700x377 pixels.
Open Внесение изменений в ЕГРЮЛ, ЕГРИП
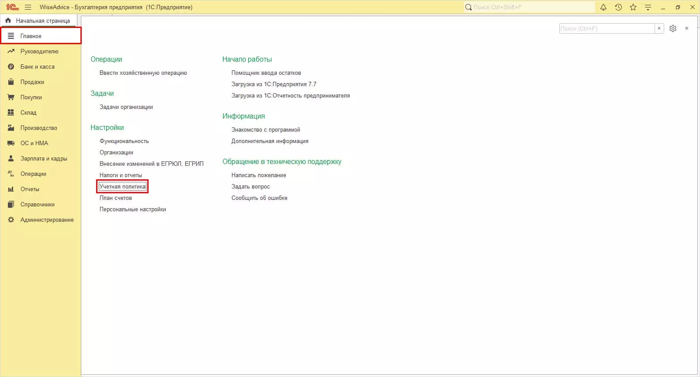pyautogui.click(x=152, y=164)
